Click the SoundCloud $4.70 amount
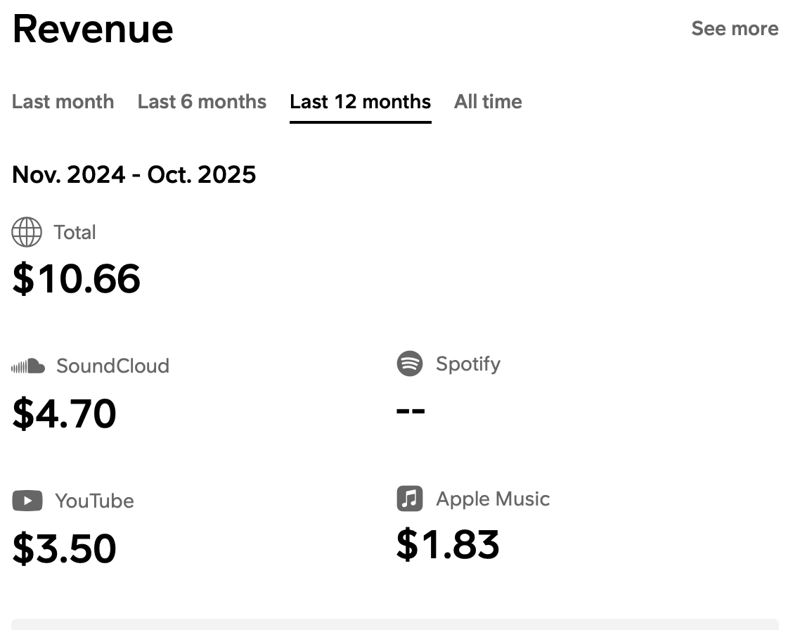 click(65, 413)
